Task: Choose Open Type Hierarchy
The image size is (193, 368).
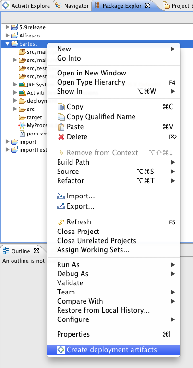Action: (113, 82)
